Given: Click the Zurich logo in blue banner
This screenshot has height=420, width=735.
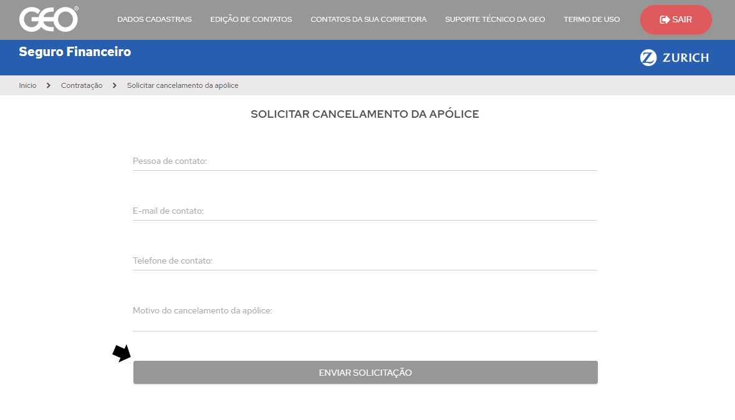Looking at the screenshot, I should pyautogui.click(x=675, y=58).
